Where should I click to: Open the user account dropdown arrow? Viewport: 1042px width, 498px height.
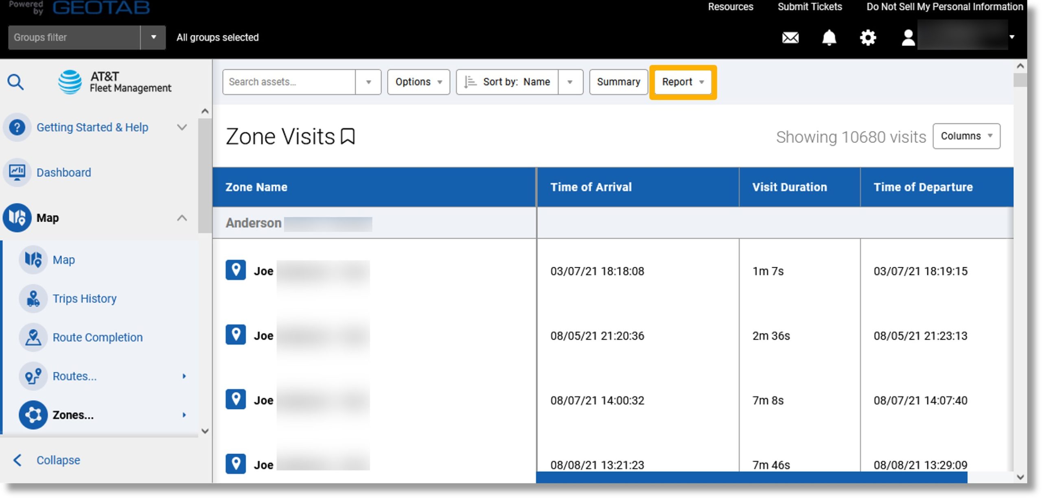1012,37
